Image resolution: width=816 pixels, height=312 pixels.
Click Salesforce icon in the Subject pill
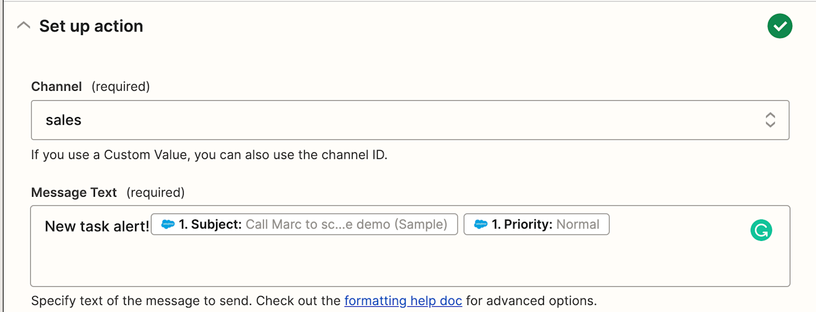click(x=168, y=225)
